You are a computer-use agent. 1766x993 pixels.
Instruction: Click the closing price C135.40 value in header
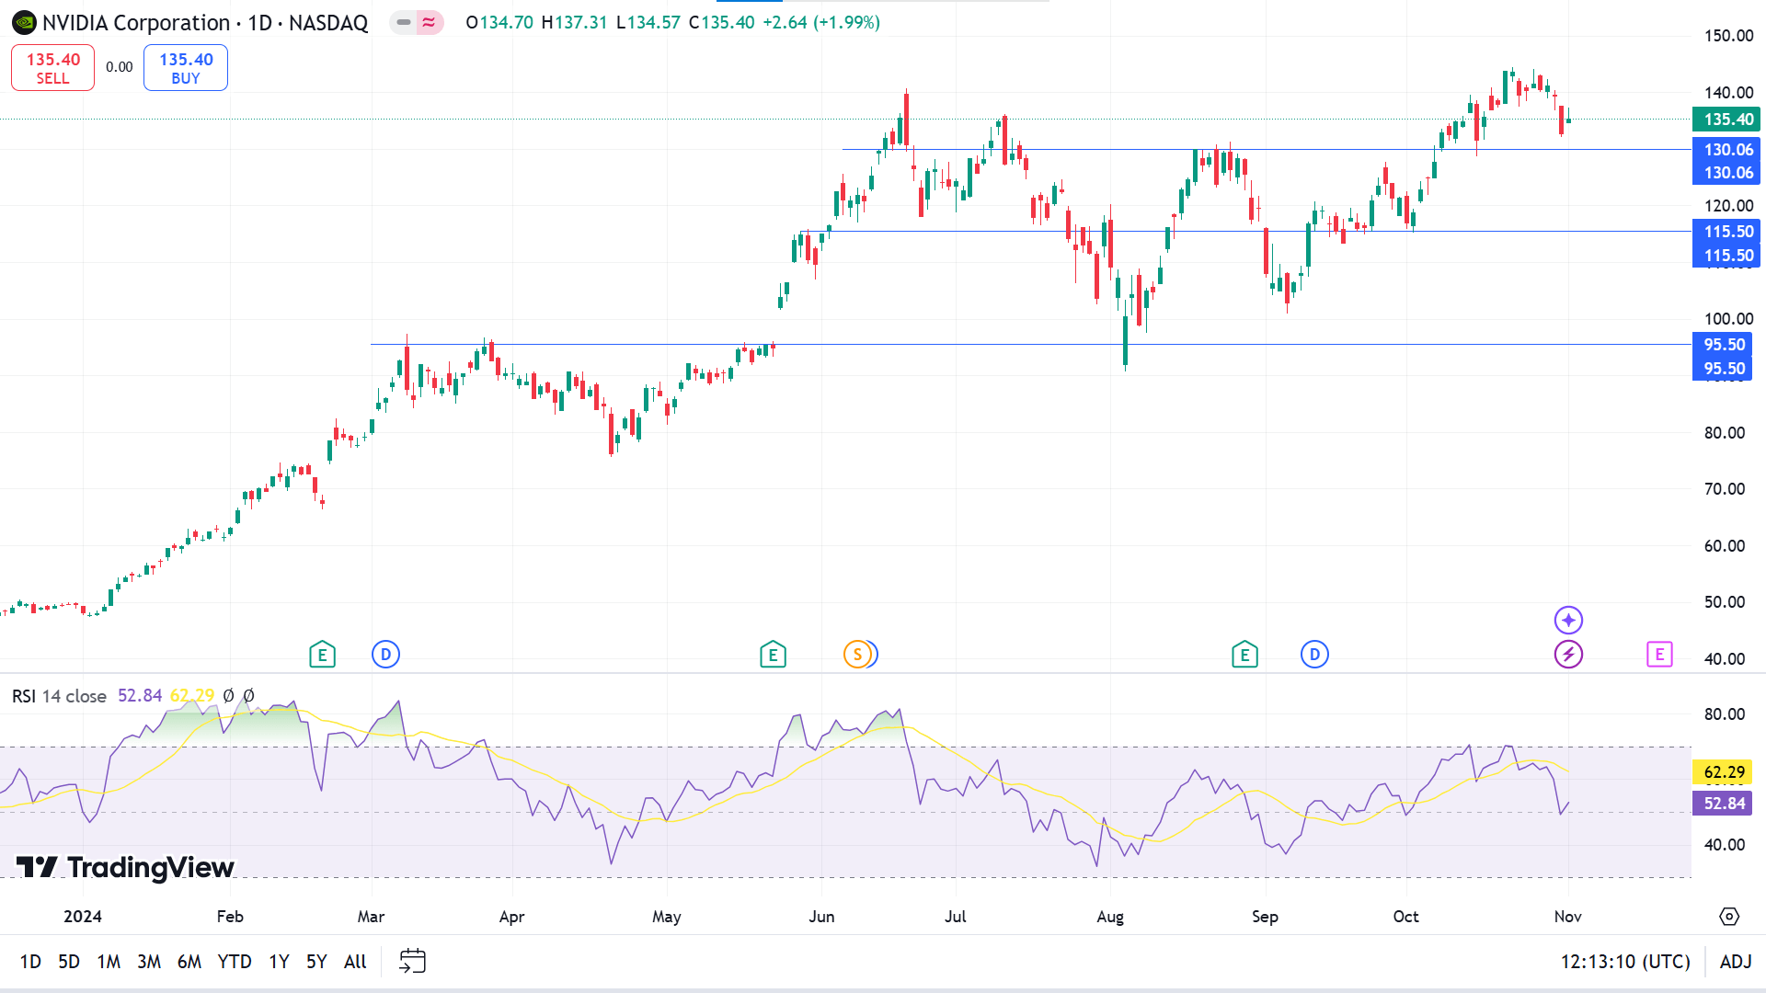coord(722,22)
